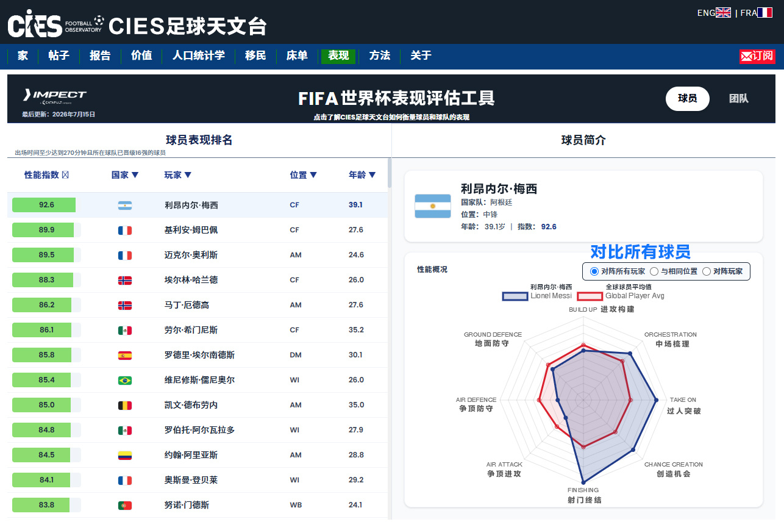
Task: Select the 约翰·阿里亚斯 player name
Action: click(191, 455)
